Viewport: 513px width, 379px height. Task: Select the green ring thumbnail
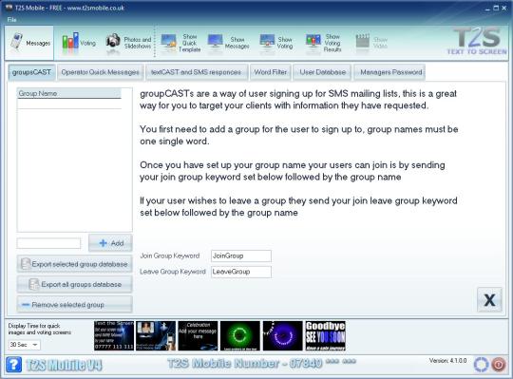pos(240,335)
